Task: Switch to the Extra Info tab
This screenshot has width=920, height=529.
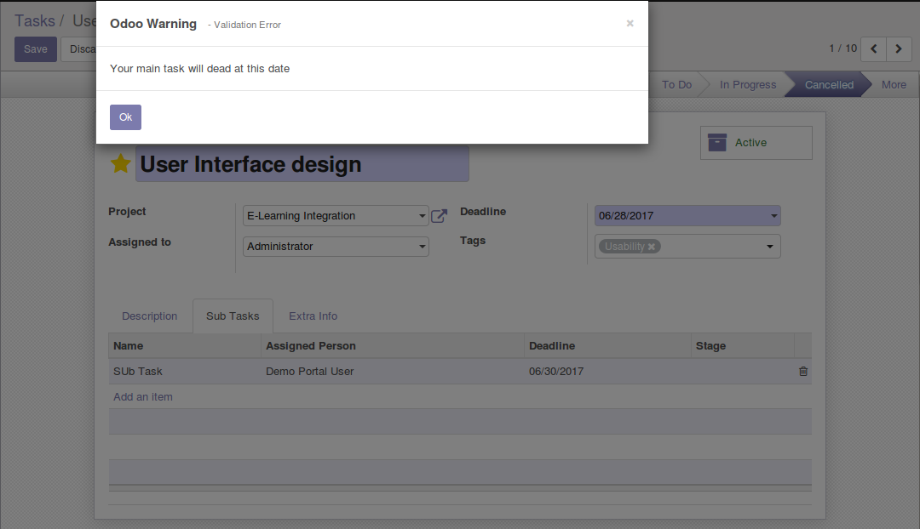Action: [313, 316]
